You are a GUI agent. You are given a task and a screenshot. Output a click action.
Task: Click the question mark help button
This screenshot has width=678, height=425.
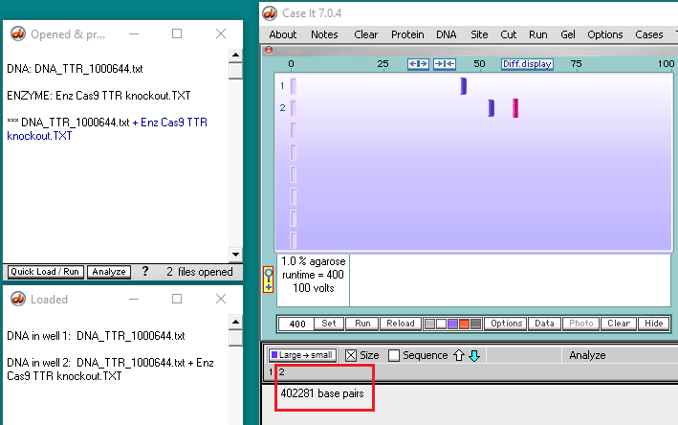tap(145, 272)
